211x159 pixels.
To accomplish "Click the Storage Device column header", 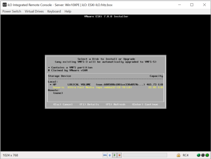I will click(59, 76).
